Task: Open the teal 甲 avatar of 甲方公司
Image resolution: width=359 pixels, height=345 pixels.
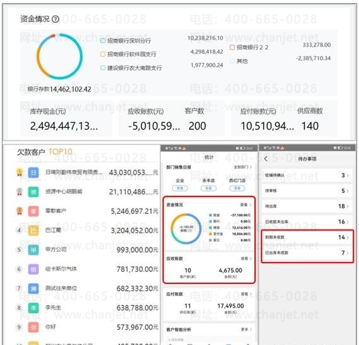Action: (33, 250)
